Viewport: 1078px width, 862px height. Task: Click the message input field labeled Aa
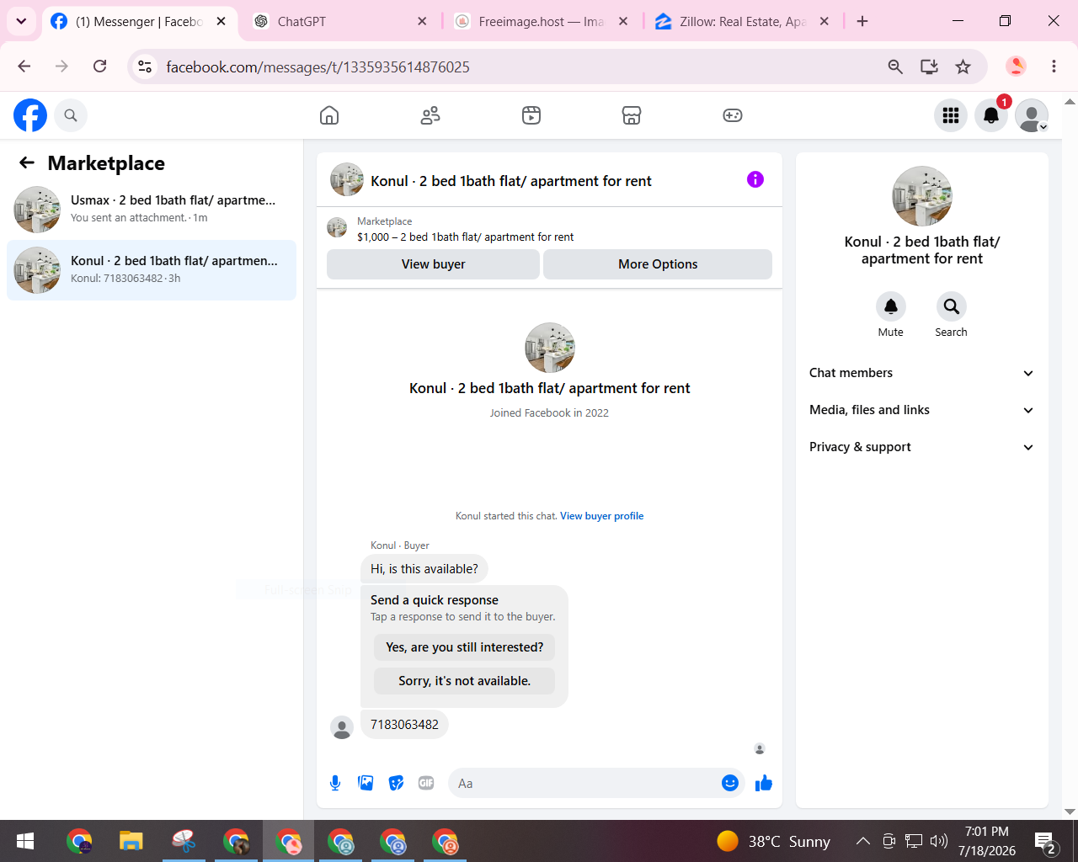[583, 784]
